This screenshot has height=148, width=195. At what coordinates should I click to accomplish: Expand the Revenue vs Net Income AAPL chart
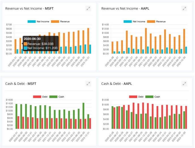(x=185, y=8)
